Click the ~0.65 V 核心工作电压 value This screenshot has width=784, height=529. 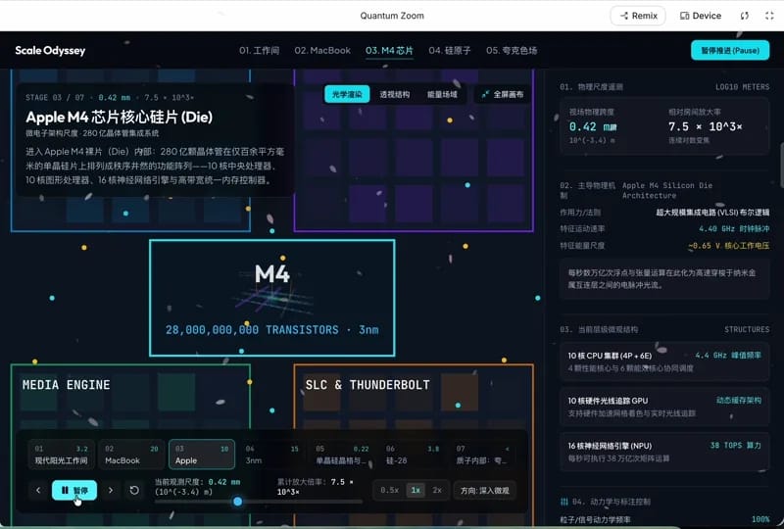[x=728, y=246]
